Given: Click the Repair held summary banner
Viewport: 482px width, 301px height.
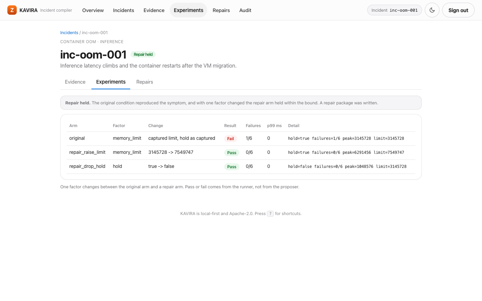Looking at the screenshot, I should [x=241, y=103].
